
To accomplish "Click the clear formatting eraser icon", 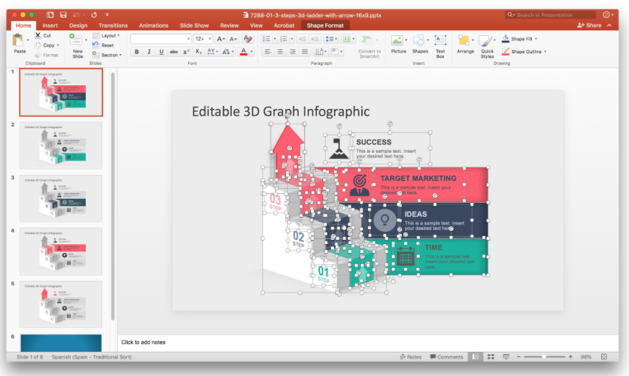I will (x=247, y=39).
